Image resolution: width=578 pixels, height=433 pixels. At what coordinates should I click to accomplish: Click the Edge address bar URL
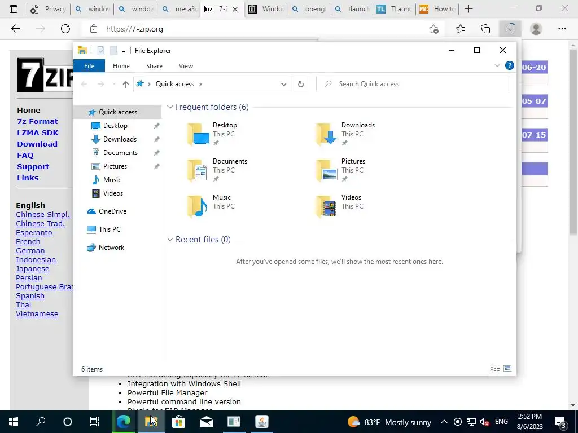coord(134,29)
